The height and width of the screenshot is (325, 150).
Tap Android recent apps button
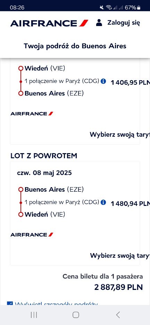[x=34, y=315]
